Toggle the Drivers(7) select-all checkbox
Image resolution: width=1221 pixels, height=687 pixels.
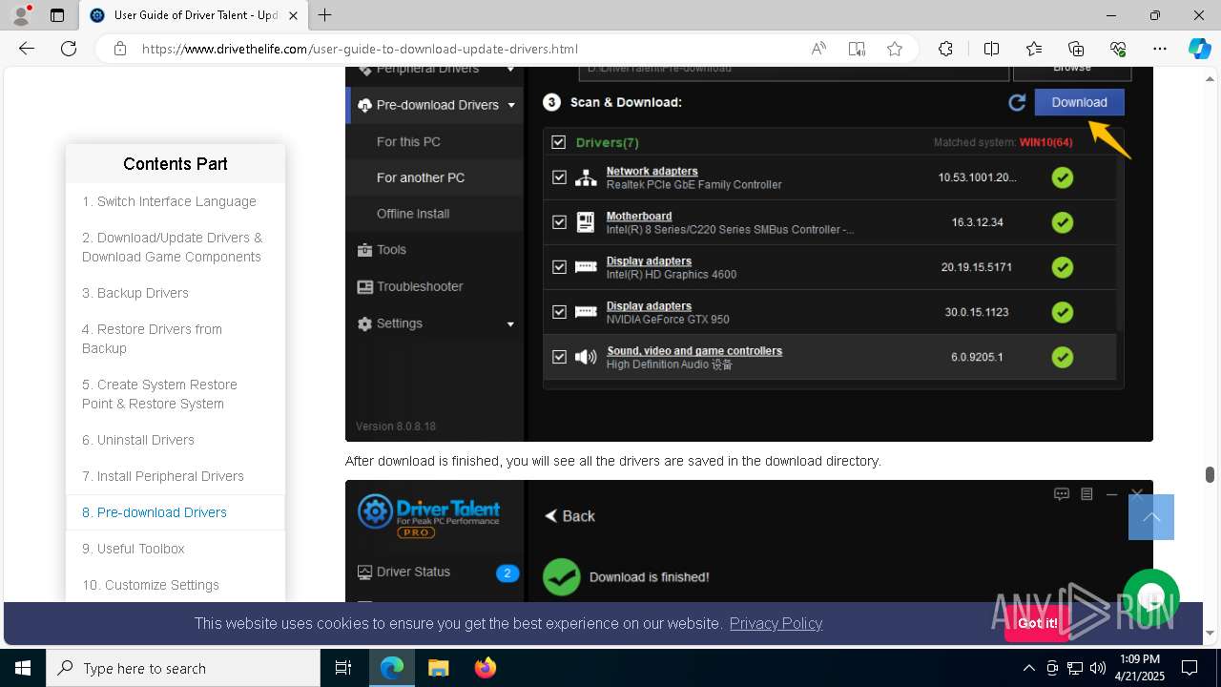pyautogui.click(x=559, y=142)
